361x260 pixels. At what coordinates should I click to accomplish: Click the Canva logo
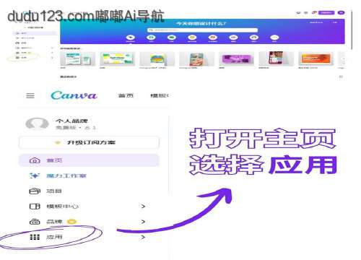coord(74,95)
